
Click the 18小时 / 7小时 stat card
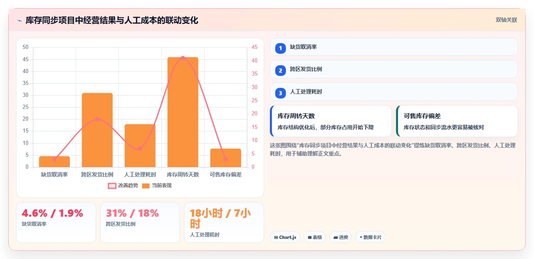[224, 222]
